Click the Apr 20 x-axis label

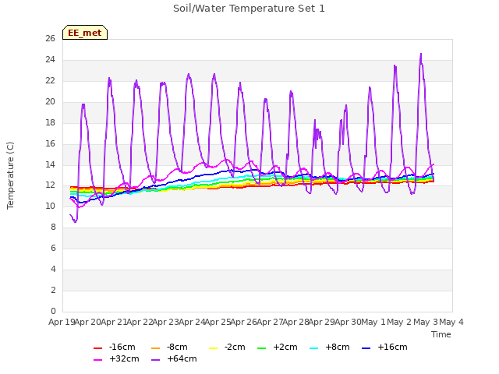tap(88, 322)
